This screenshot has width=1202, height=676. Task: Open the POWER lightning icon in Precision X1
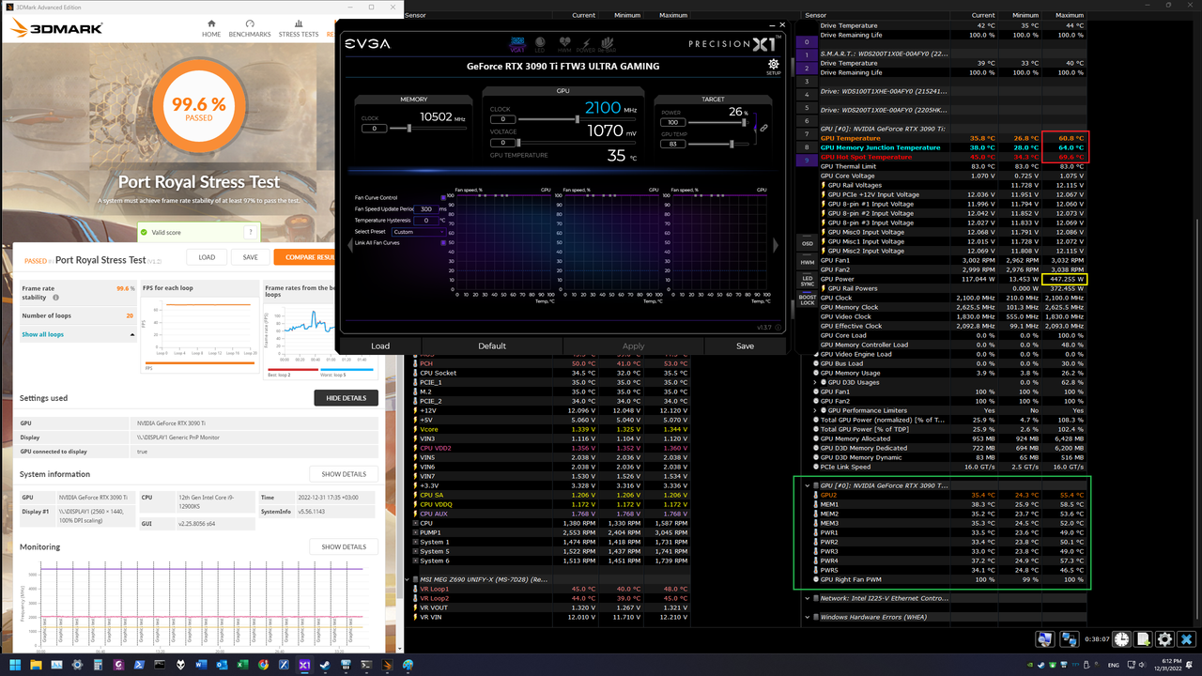click(586, 43)
